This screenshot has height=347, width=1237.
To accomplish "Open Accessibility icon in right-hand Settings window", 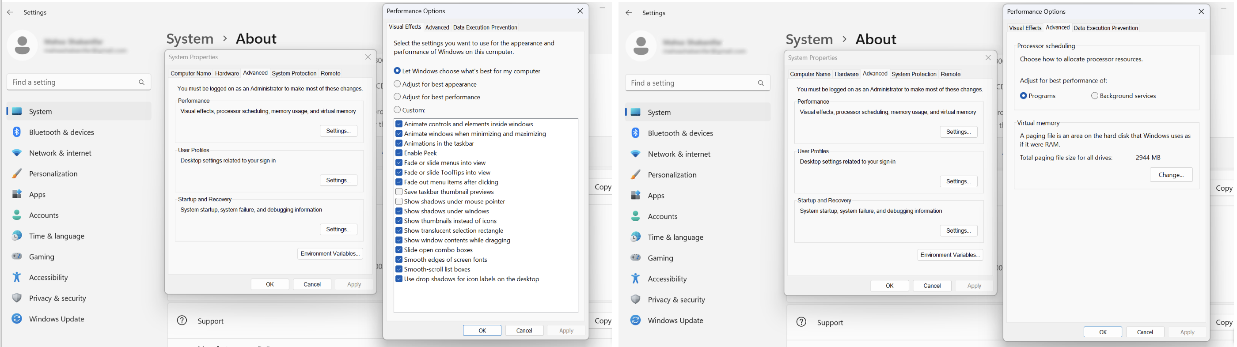I will [635, 279].
